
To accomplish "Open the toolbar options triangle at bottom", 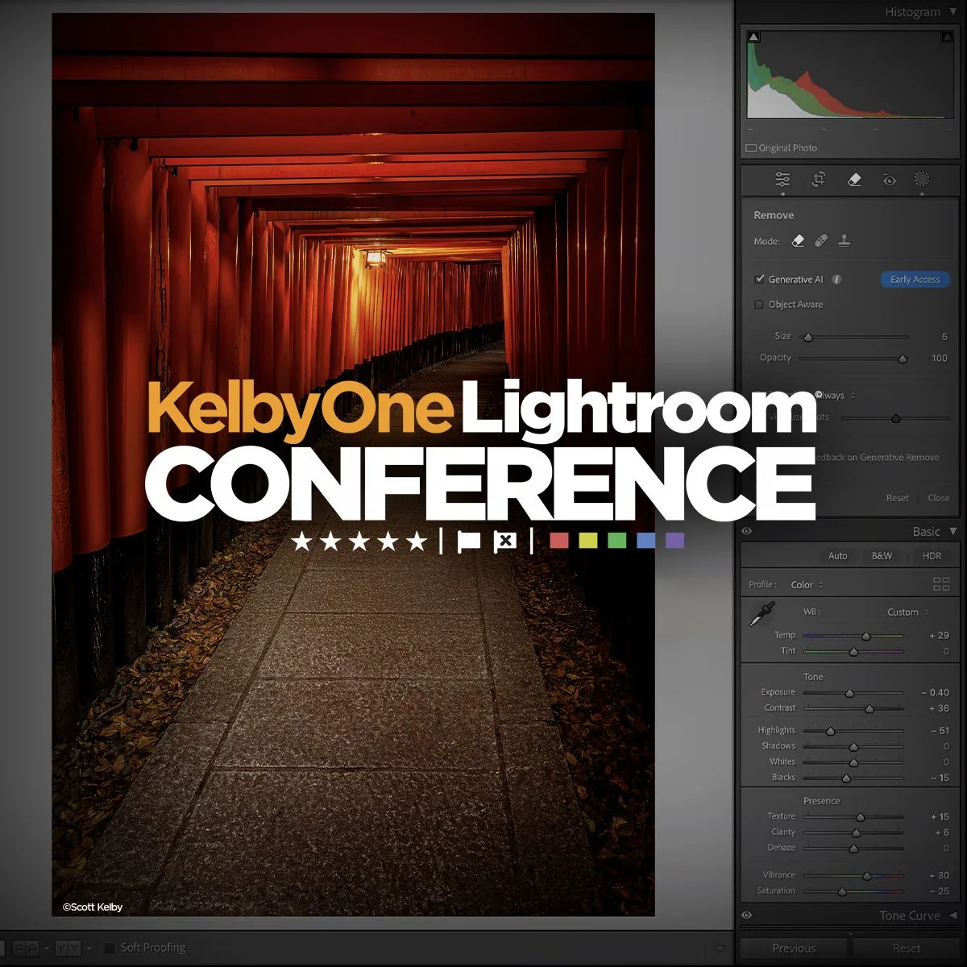I will pos(720,948).
